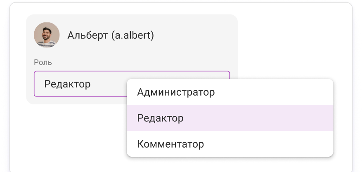Set role to Комментатор

pos(170,144)
